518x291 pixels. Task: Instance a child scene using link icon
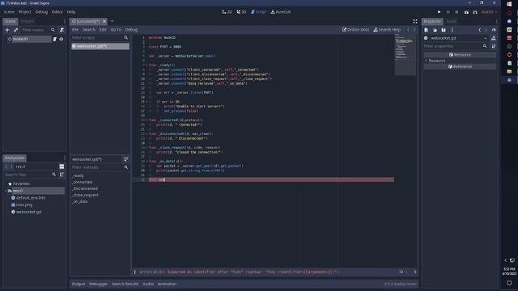15,30
